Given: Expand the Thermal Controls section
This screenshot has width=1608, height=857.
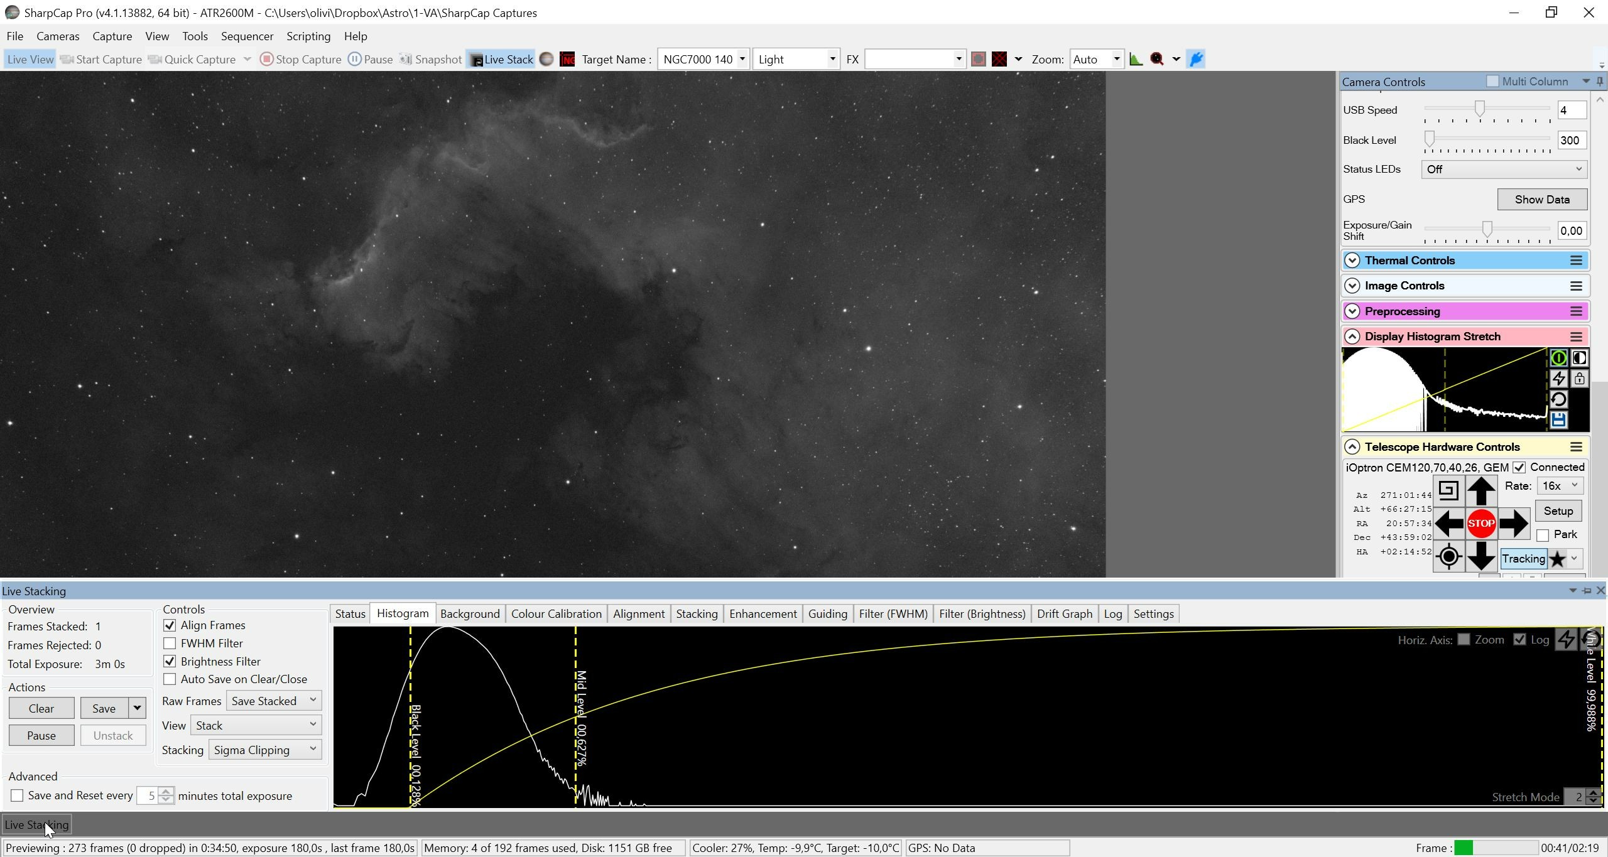Looking at the screenshot, I should tap(1352, 261).
